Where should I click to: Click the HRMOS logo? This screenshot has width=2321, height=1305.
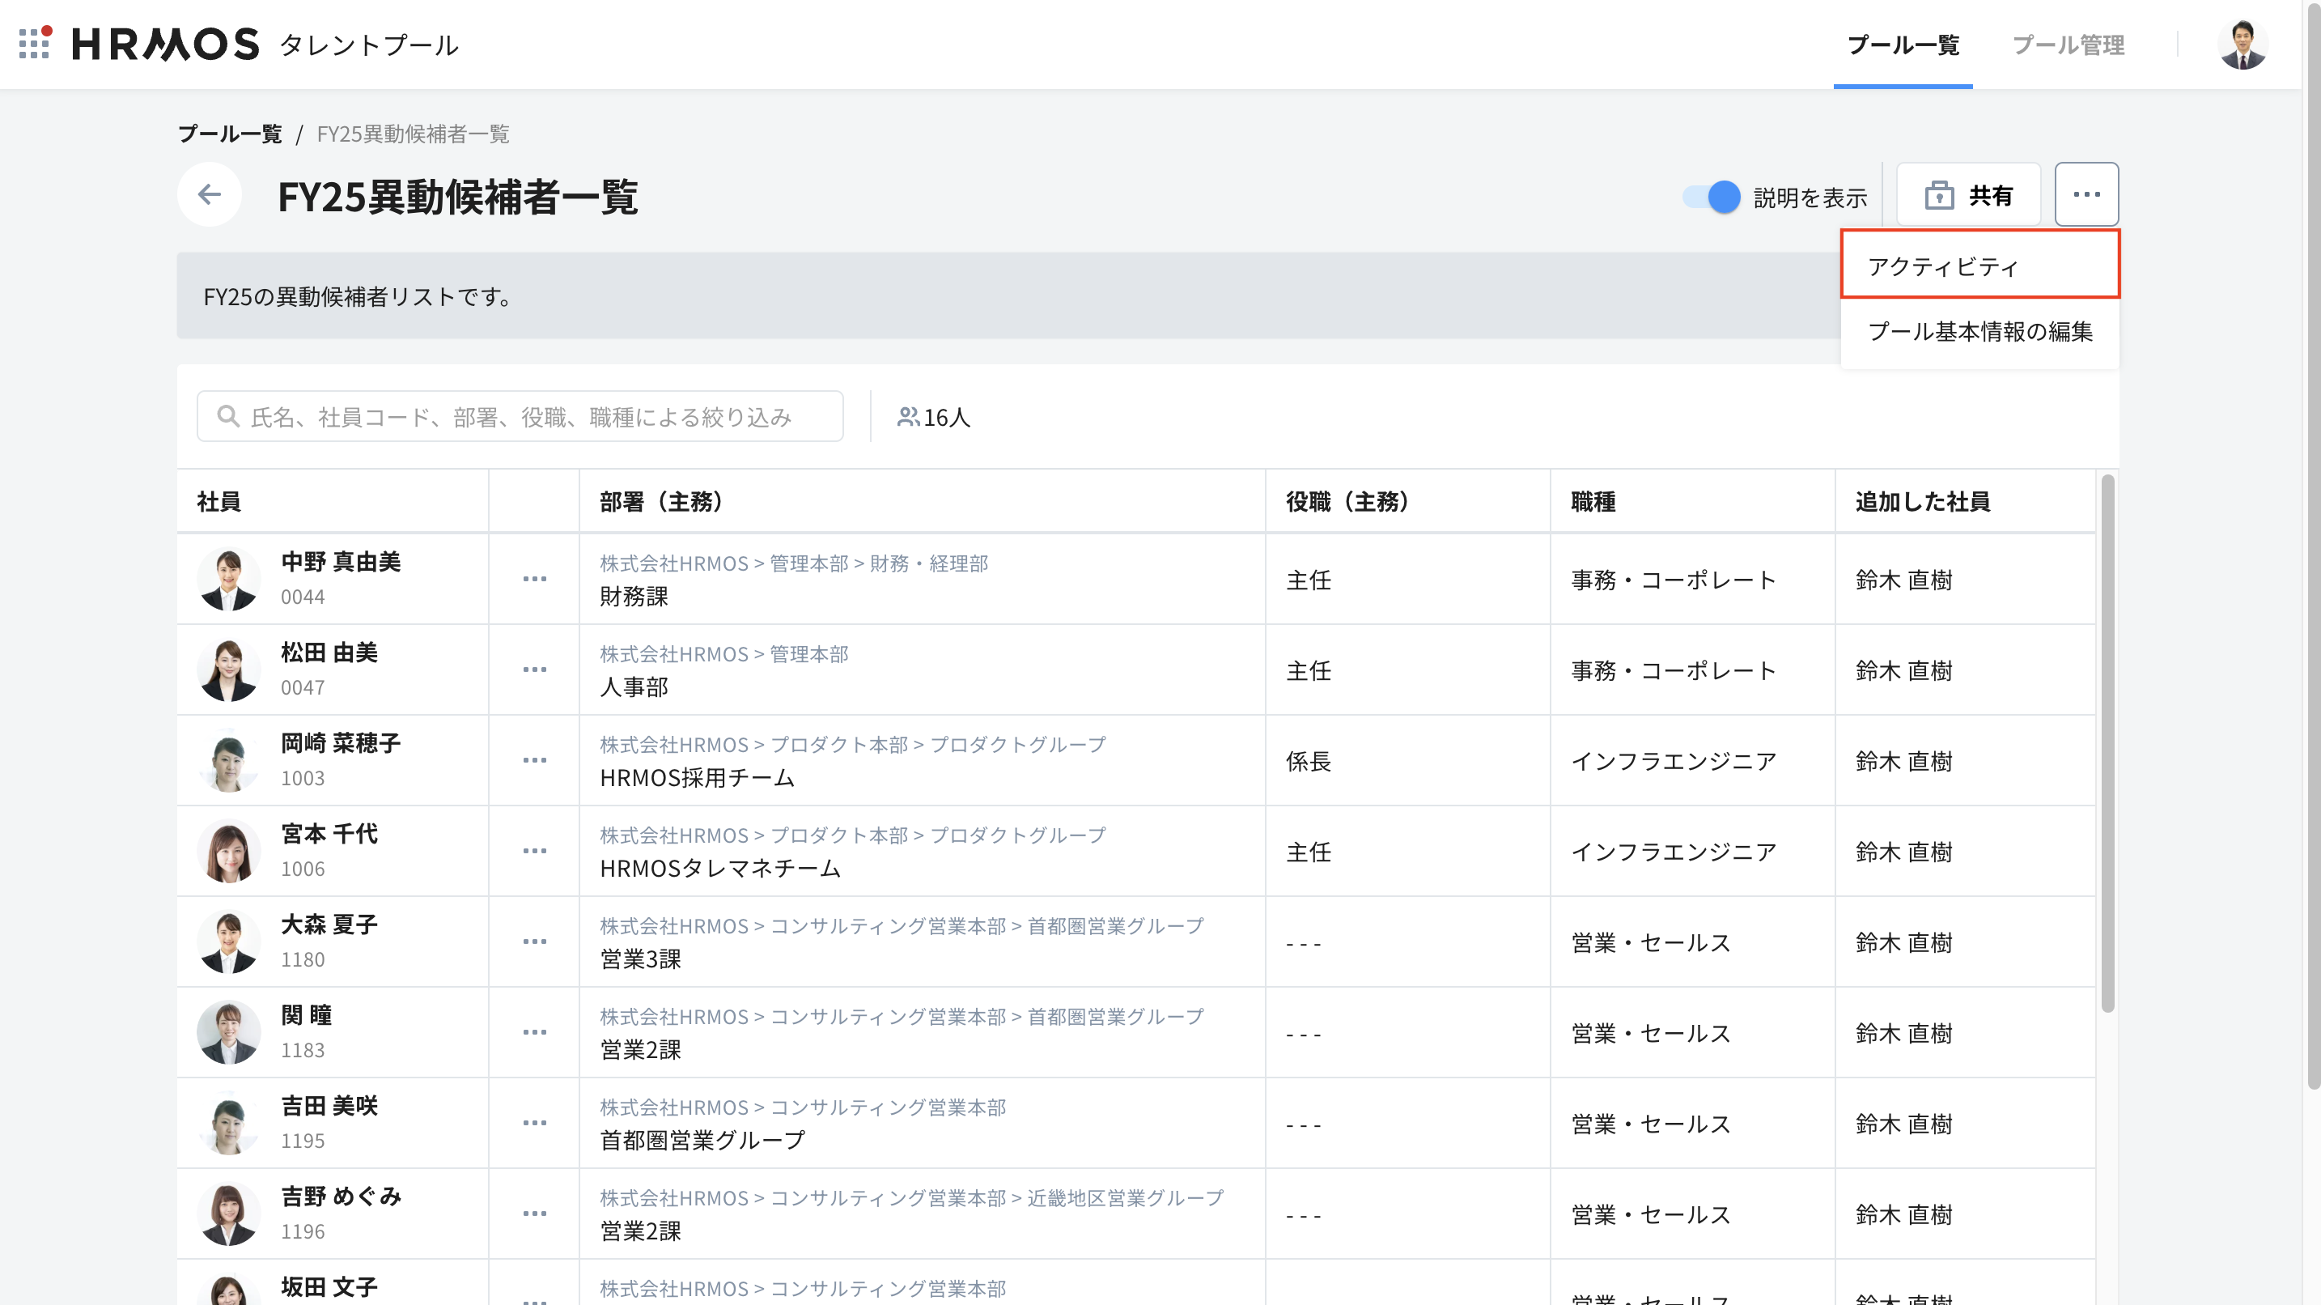(x=165, y=45)
